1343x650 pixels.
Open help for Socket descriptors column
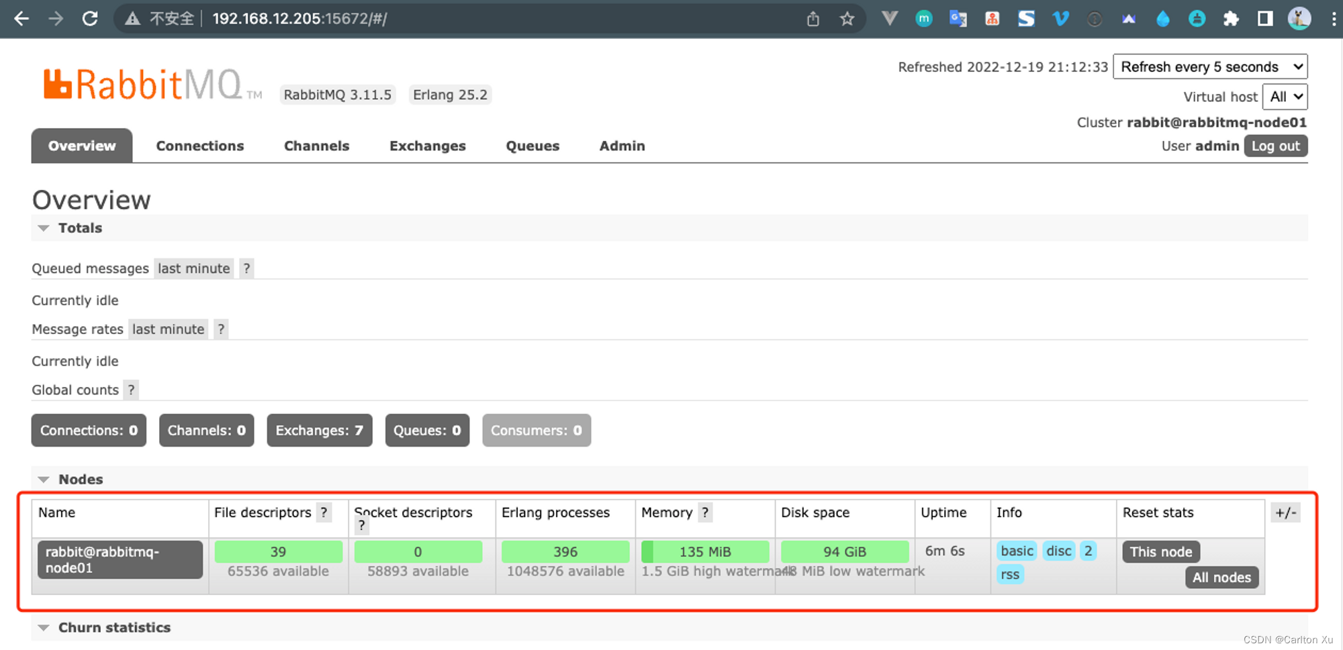361,525
